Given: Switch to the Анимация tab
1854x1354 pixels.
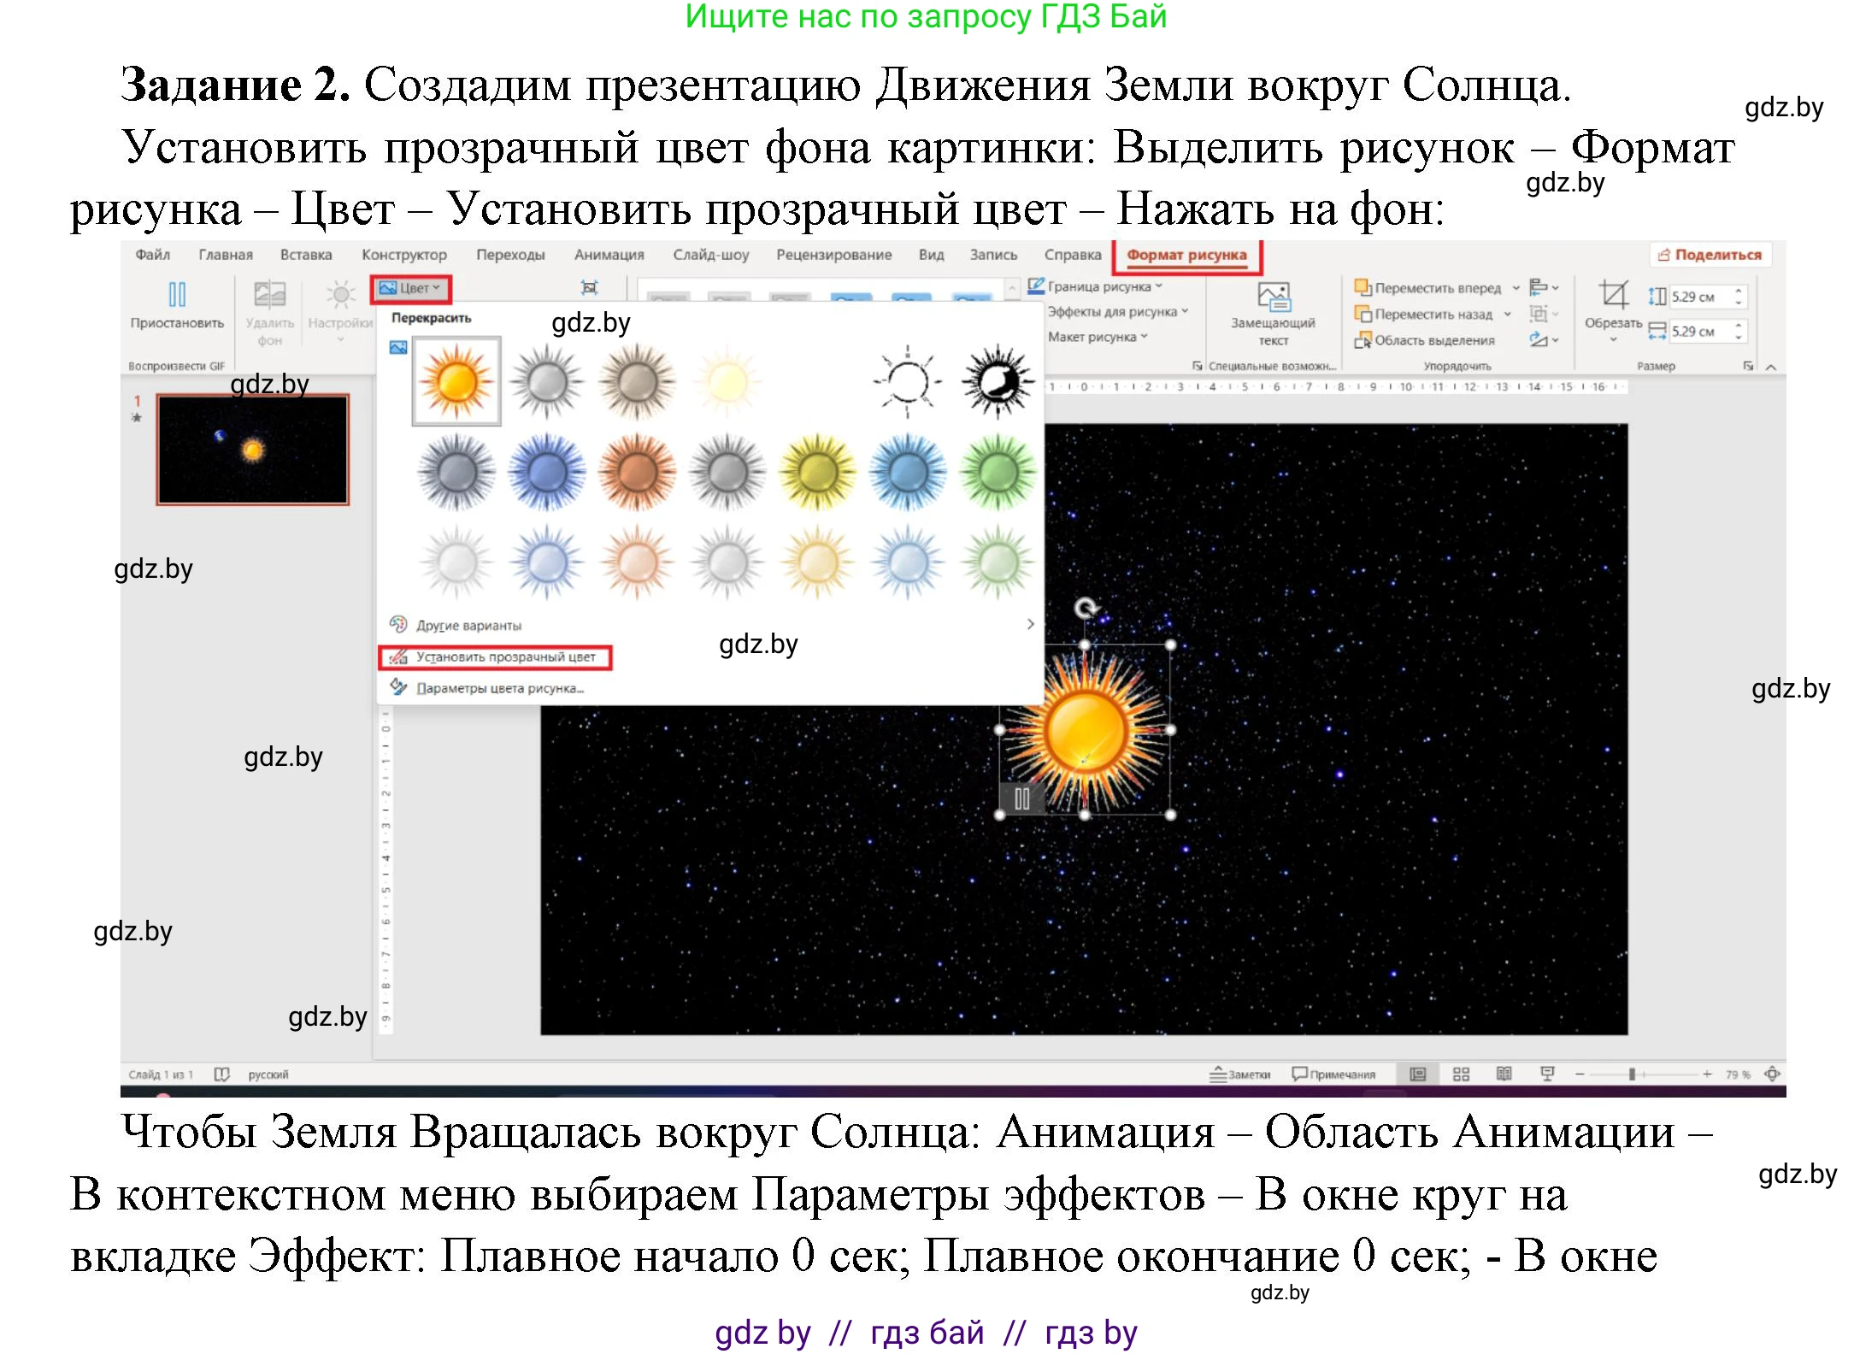Looking at the screenshot, I should [x=609, y=254].
